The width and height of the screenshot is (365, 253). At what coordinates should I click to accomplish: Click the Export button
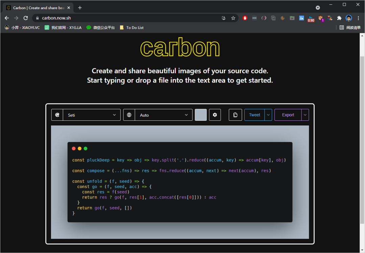pos(288,115)
